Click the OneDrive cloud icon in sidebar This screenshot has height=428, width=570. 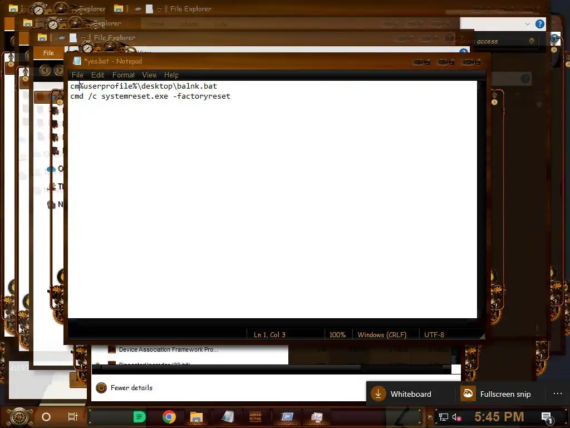[51, 169]
